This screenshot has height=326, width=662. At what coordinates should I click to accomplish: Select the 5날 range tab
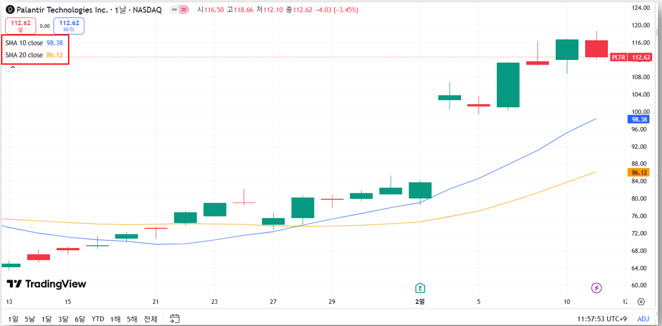[30, 319]
